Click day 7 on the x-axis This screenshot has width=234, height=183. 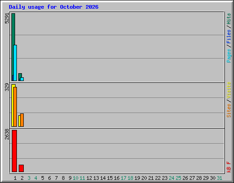click(x=56, y=178)
